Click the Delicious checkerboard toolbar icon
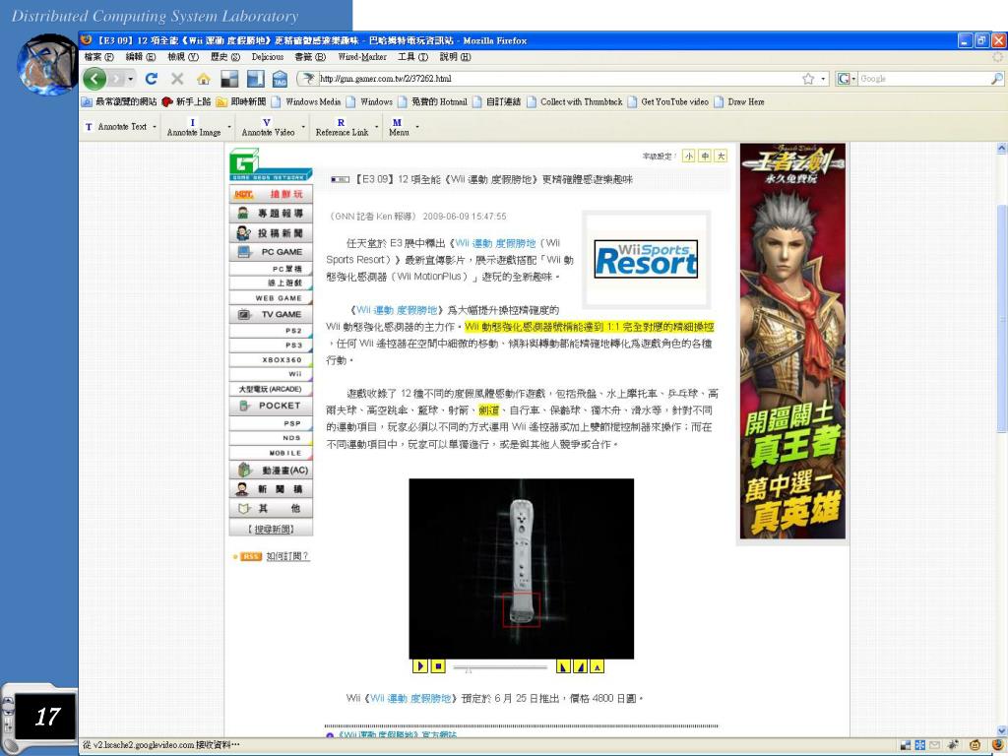 229,79
